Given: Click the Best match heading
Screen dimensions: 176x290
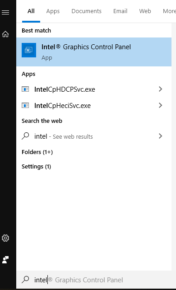Looking at the screenshot, I should coord(36,31).
